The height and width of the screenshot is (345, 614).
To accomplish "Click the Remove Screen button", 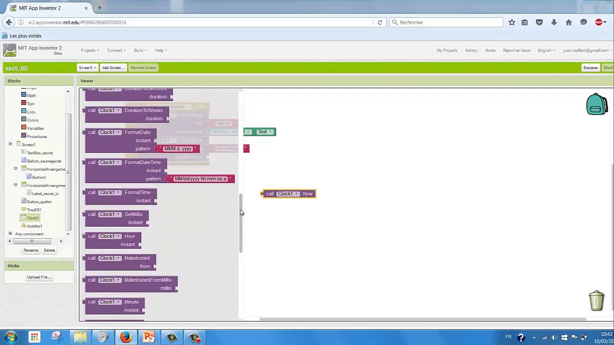I will (143, 68).
